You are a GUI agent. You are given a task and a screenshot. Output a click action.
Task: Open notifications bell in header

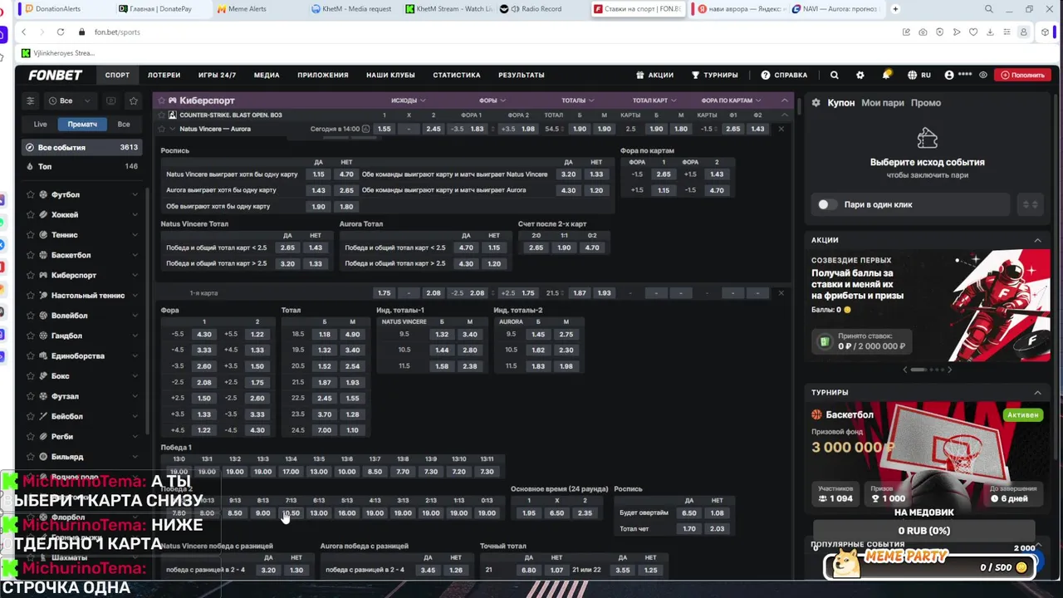pyautogui.click(x=886, y=75)
